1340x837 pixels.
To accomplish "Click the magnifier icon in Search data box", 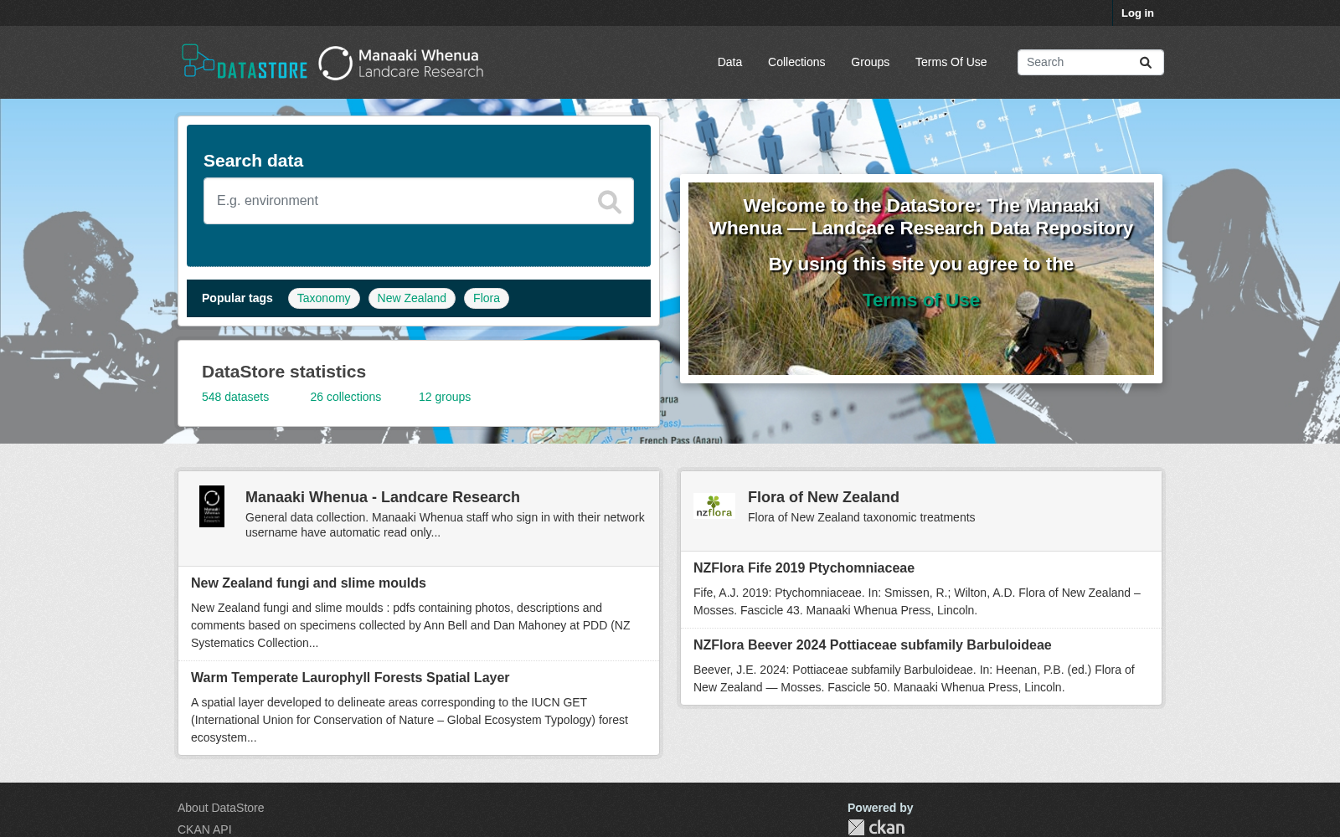I will (609, 201).
